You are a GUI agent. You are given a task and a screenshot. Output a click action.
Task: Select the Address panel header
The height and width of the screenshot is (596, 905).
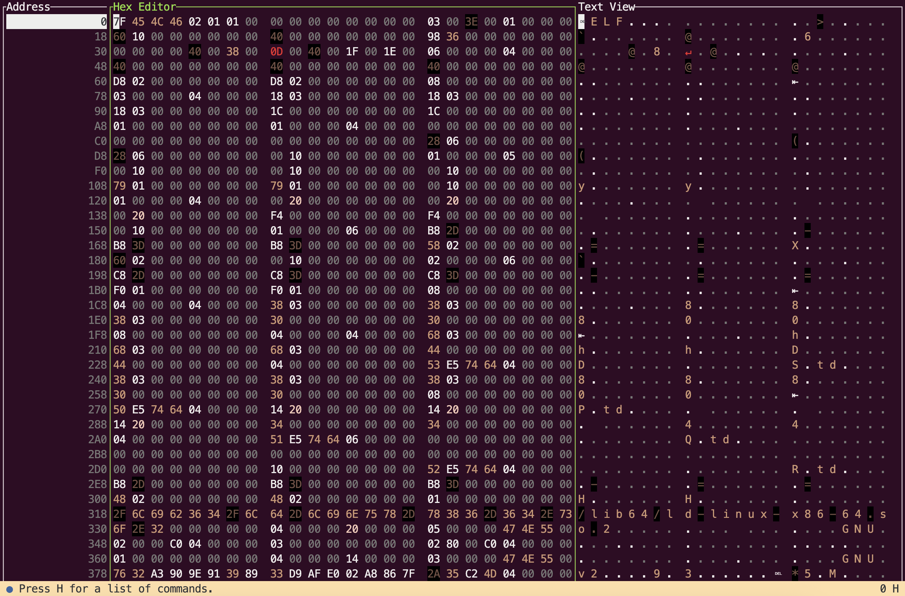point(28,7)
